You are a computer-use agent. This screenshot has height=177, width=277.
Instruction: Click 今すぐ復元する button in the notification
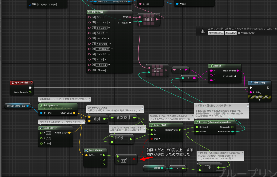click(x=216, y=33)
